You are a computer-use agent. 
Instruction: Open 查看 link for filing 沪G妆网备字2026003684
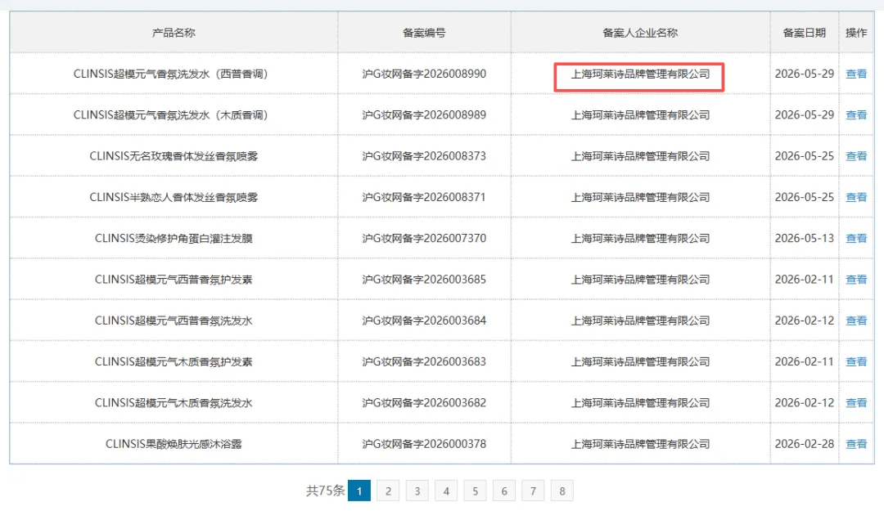856,320
